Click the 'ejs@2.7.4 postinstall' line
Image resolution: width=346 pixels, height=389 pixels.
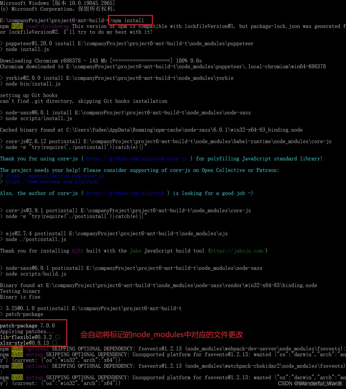click(x=114, y=234)
